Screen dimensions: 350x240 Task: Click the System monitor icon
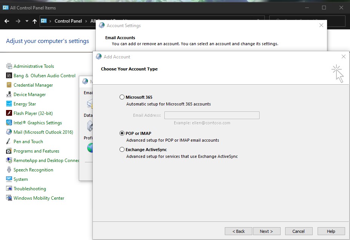pos(9,179)
